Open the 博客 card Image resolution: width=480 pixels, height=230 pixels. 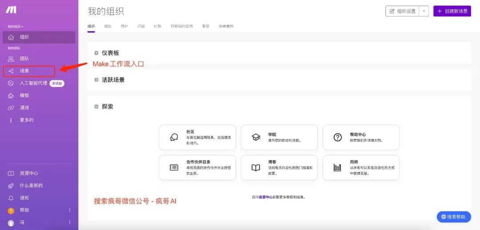[279, 167]
